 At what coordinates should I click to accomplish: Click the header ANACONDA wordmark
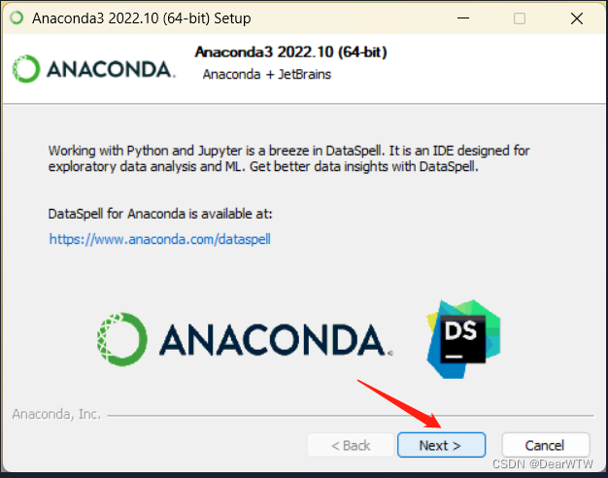click(111, 69)
